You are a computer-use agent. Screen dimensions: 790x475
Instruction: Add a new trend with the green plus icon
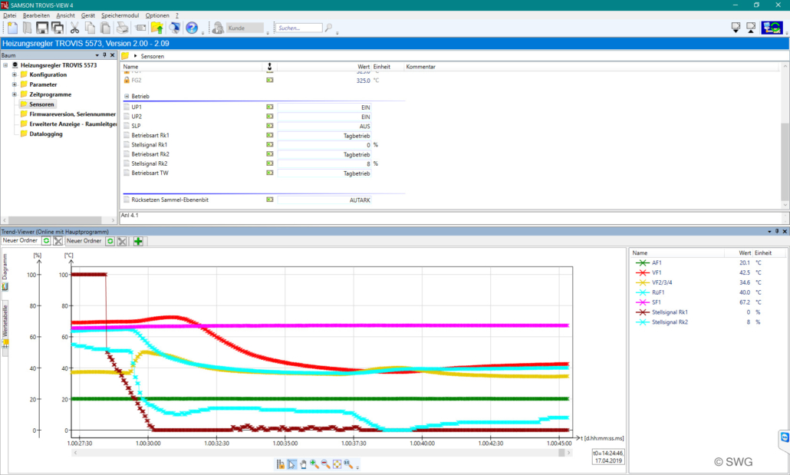pyautogui.click(x=138, y=242)
